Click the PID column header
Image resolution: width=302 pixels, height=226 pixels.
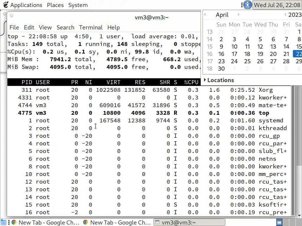coord(27,82)
